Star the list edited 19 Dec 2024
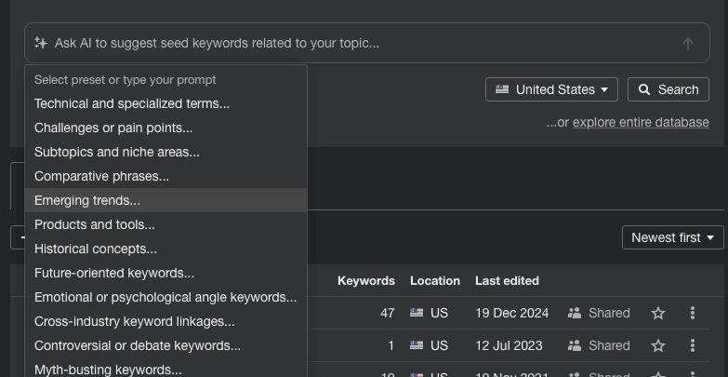 click(658, 314)
